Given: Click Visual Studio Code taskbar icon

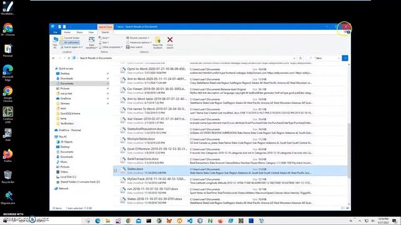Looking at the screenshot, I should coord(190,221).
